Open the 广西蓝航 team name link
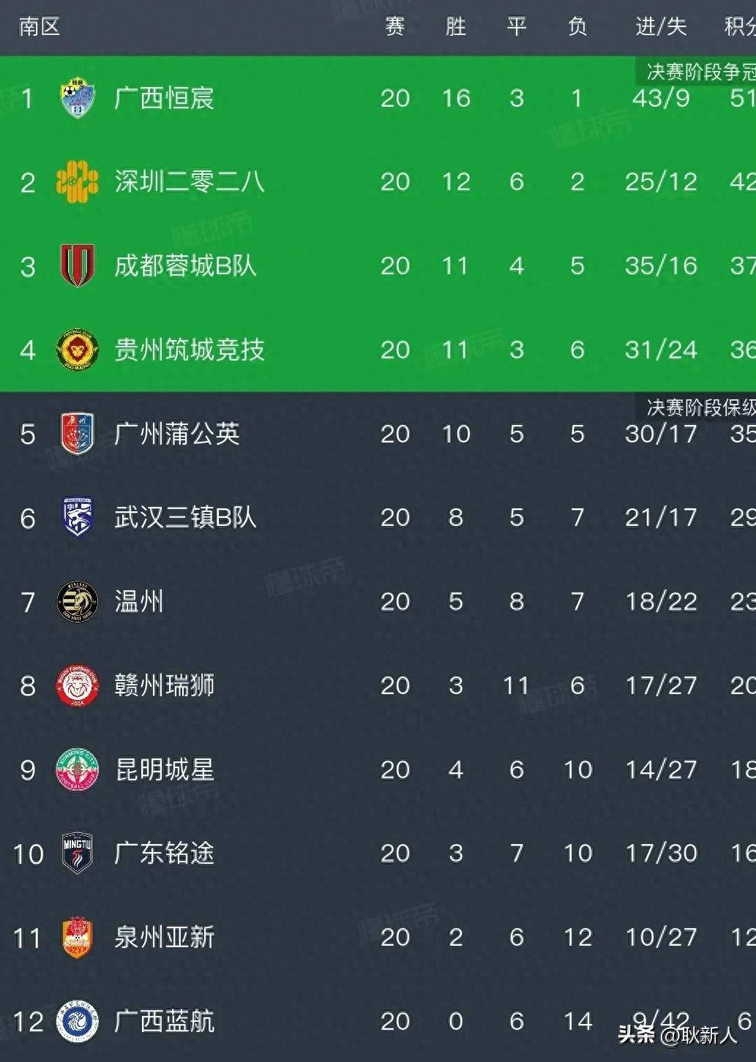The width and height of the screenshot is (756, 1062). pyautogui.click(x=164, y=1021)
